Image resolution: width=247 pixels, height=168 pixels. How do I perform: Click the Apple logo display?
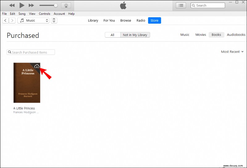click(123, 6)
